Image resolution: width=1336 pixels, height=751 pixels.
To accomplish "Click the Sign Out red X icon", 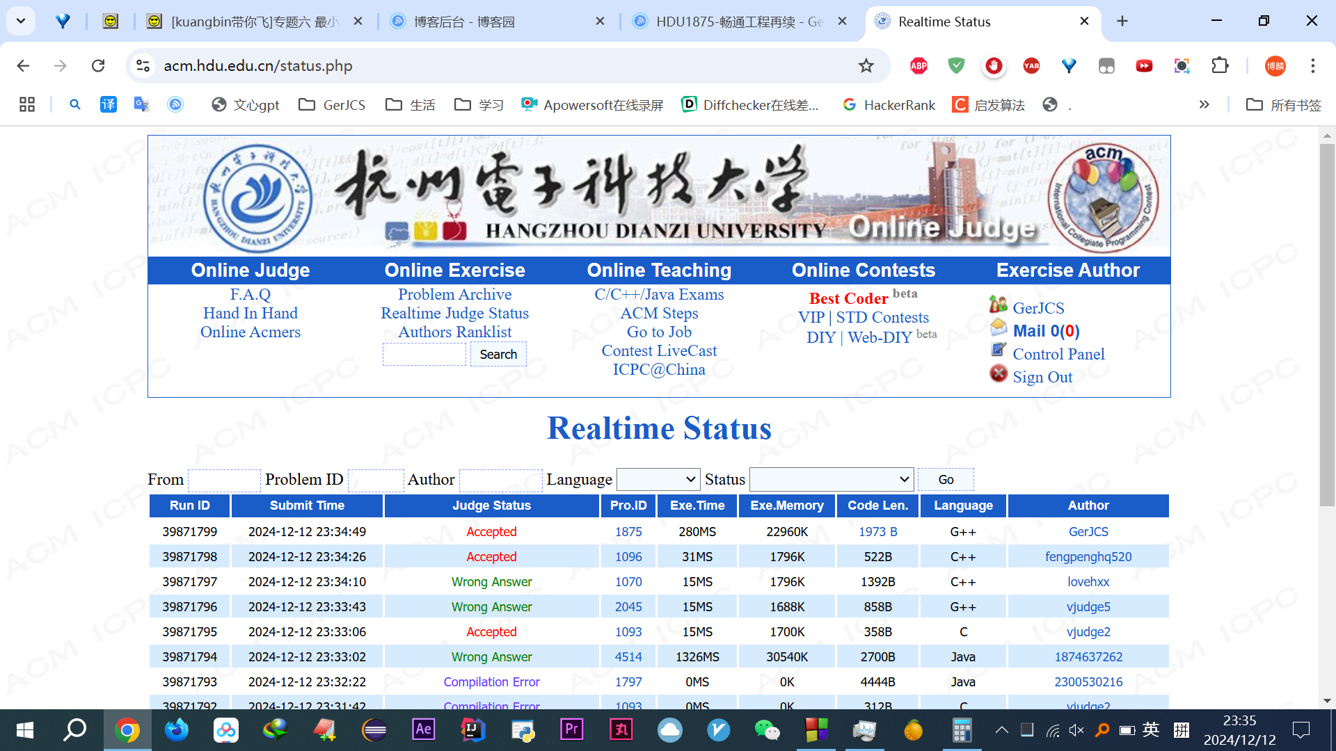I will point(999,374).
